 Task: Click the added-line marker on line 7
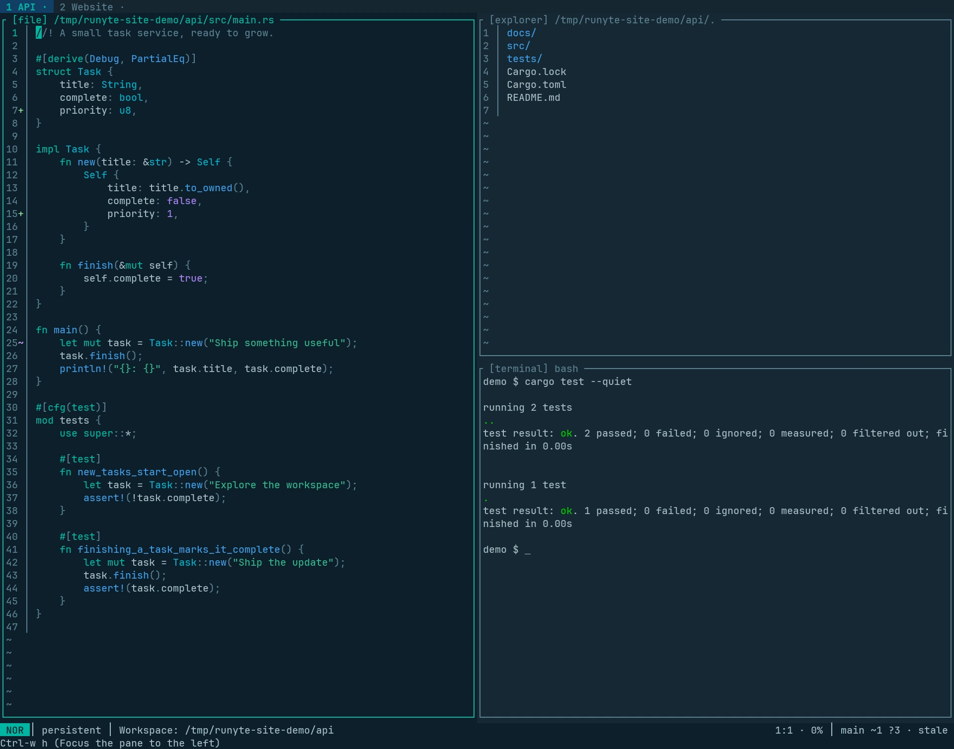point(21,111)
